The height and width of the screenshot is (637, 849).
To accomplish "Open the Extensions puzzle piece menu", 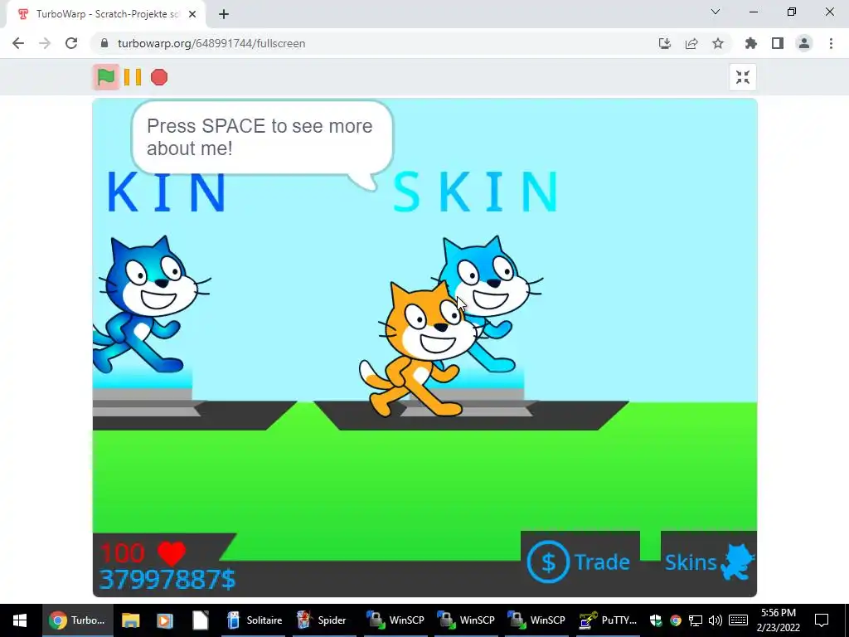I will (751, 43).
